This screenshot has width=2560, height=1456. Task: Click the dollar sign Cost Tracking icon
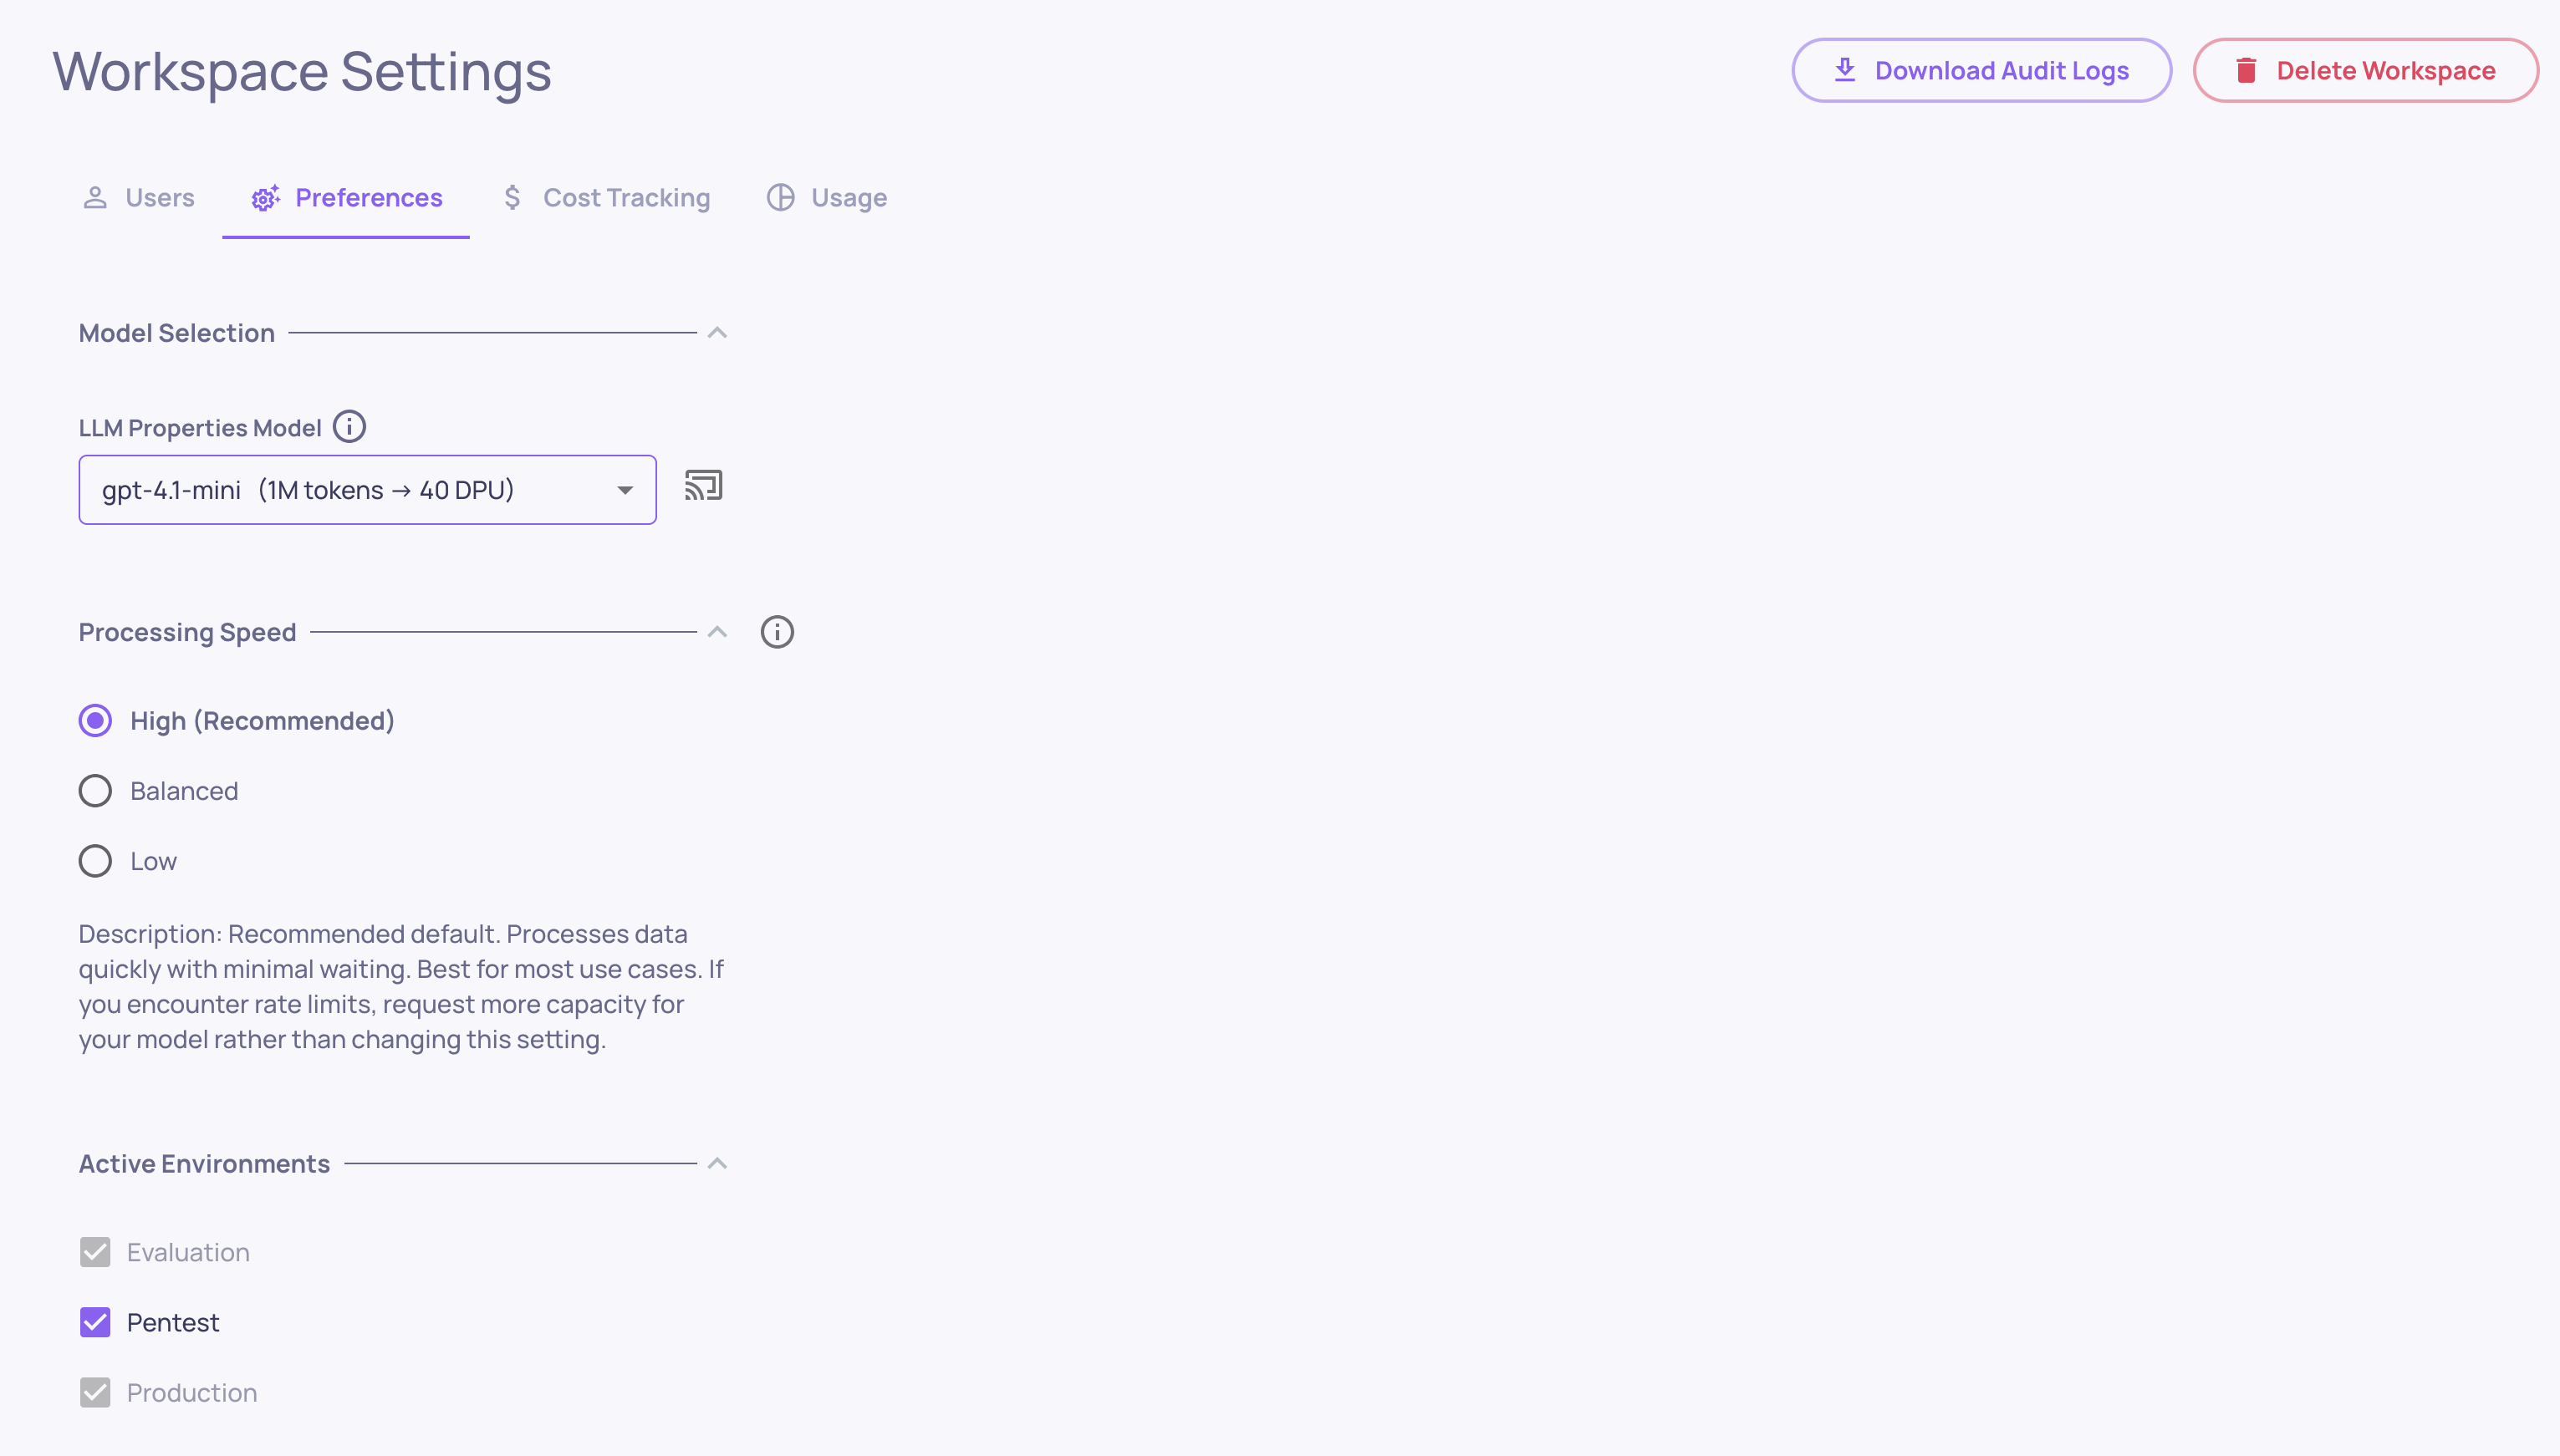coord(512,198)
